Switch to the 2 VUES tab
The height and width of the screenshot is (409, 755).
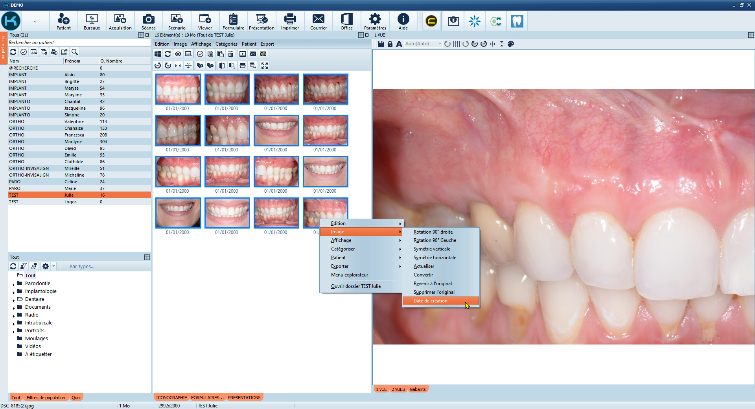[398, 389]
